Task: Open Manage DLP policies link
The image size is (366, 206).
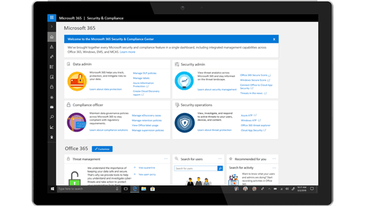Action: click(145, 73)
